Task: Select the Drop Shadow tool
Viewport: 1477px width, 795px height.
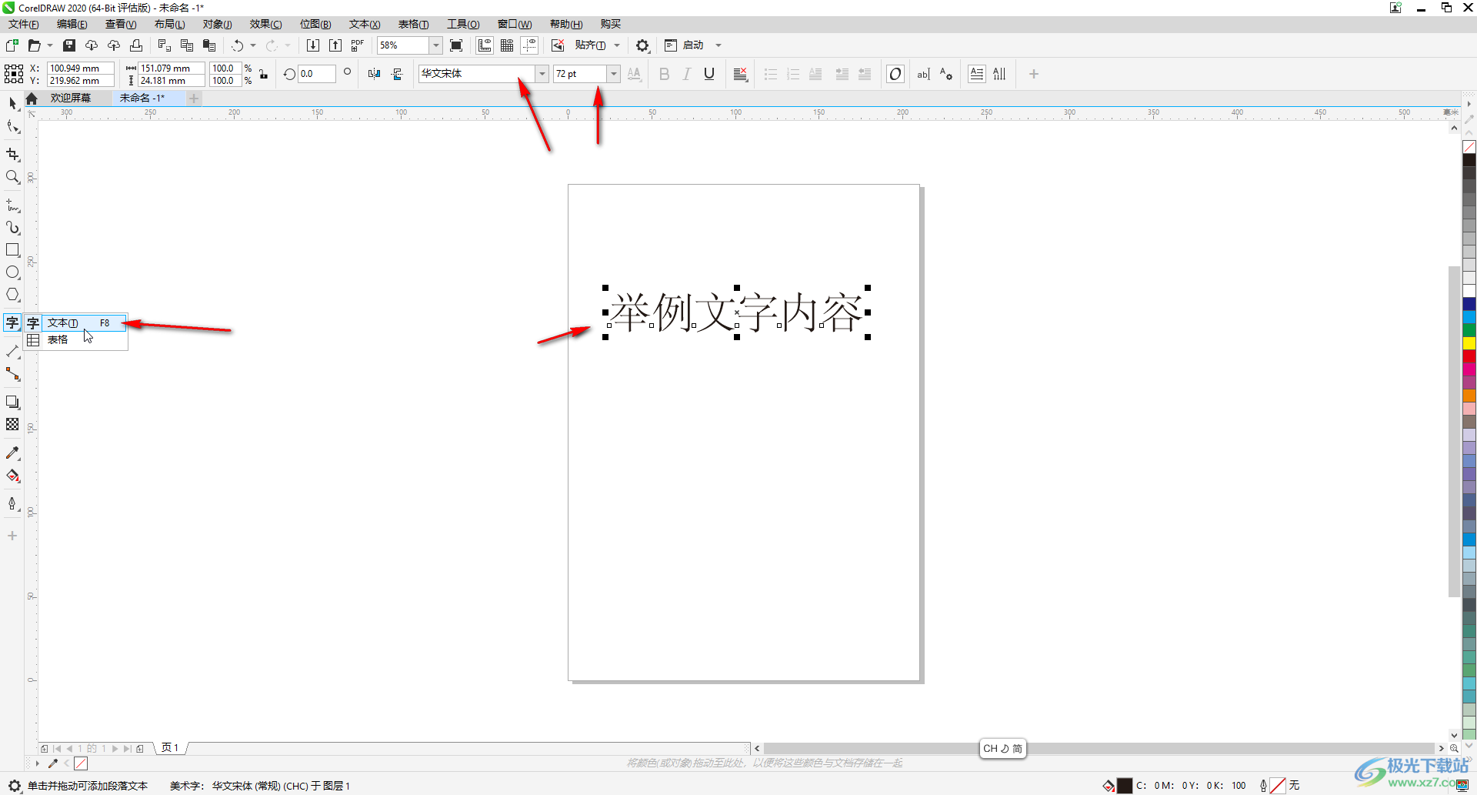Action: [x=12, y=402]
